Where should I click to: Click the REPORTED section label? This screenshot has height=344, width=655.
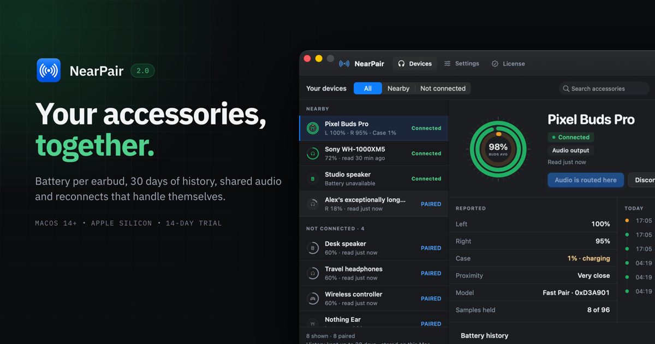471,208
